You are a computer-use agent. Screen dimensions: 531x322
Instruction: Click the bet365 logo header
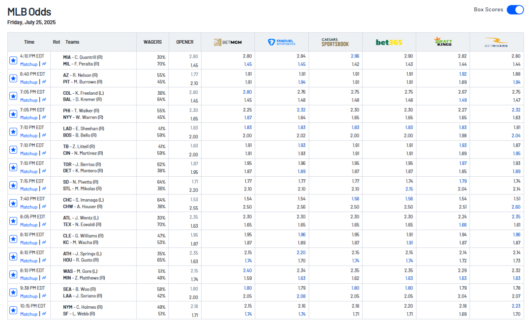tap(389, 42)
